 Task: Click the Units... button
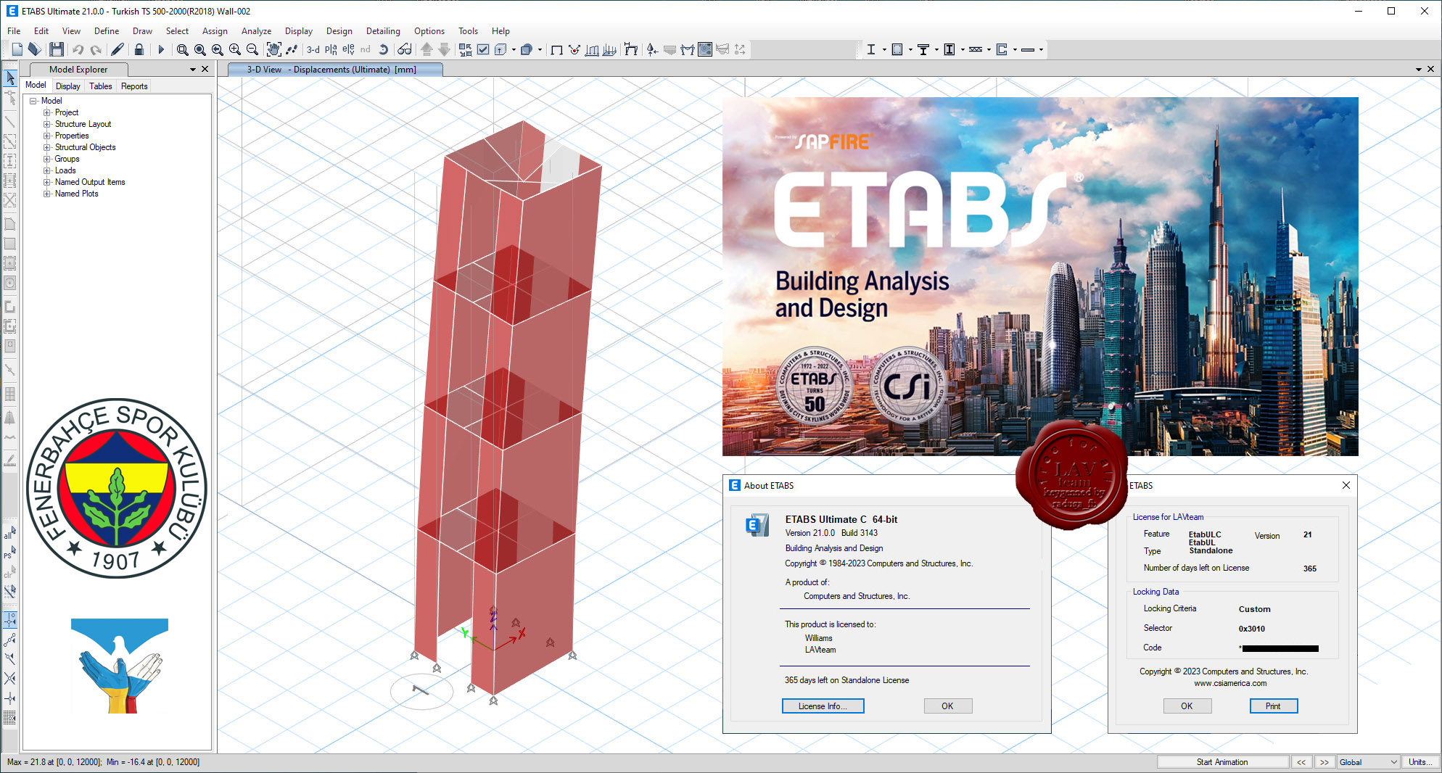tap(1420, 762)
